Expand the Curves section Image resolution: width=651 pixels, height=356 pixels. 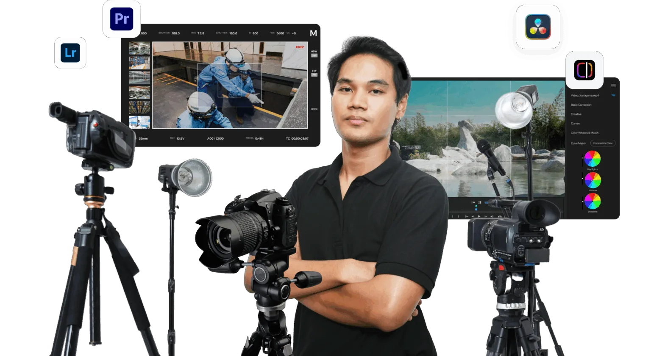point(575,123)
